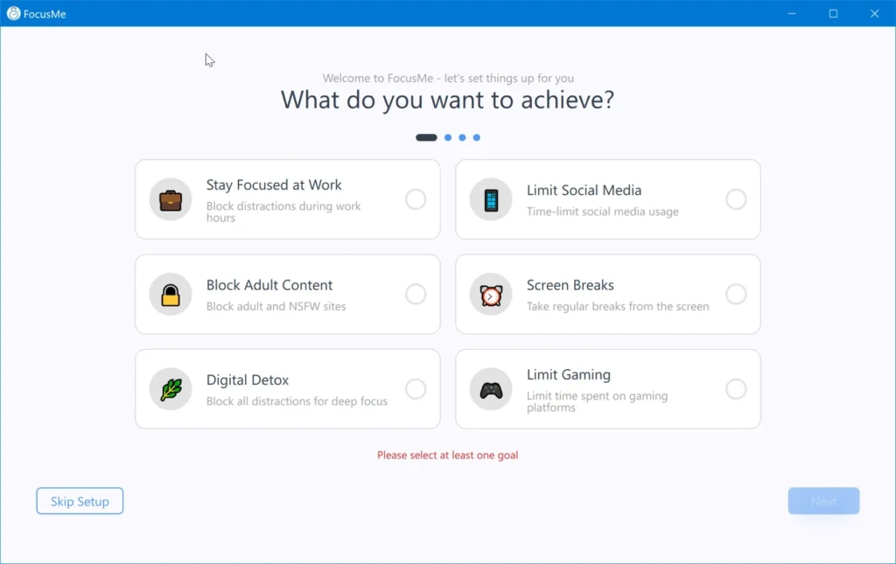Click the Next button
896x564 pixels.
[823, 501]
